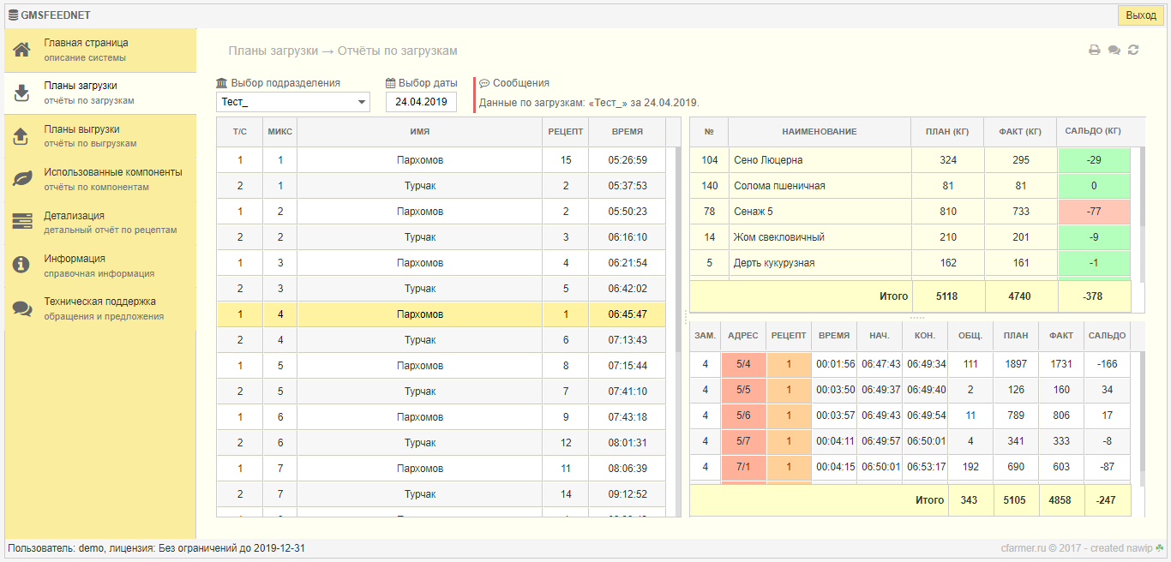Open comments via the speech bubbles header icon
1171x562 pixels.
(1114, 51)
